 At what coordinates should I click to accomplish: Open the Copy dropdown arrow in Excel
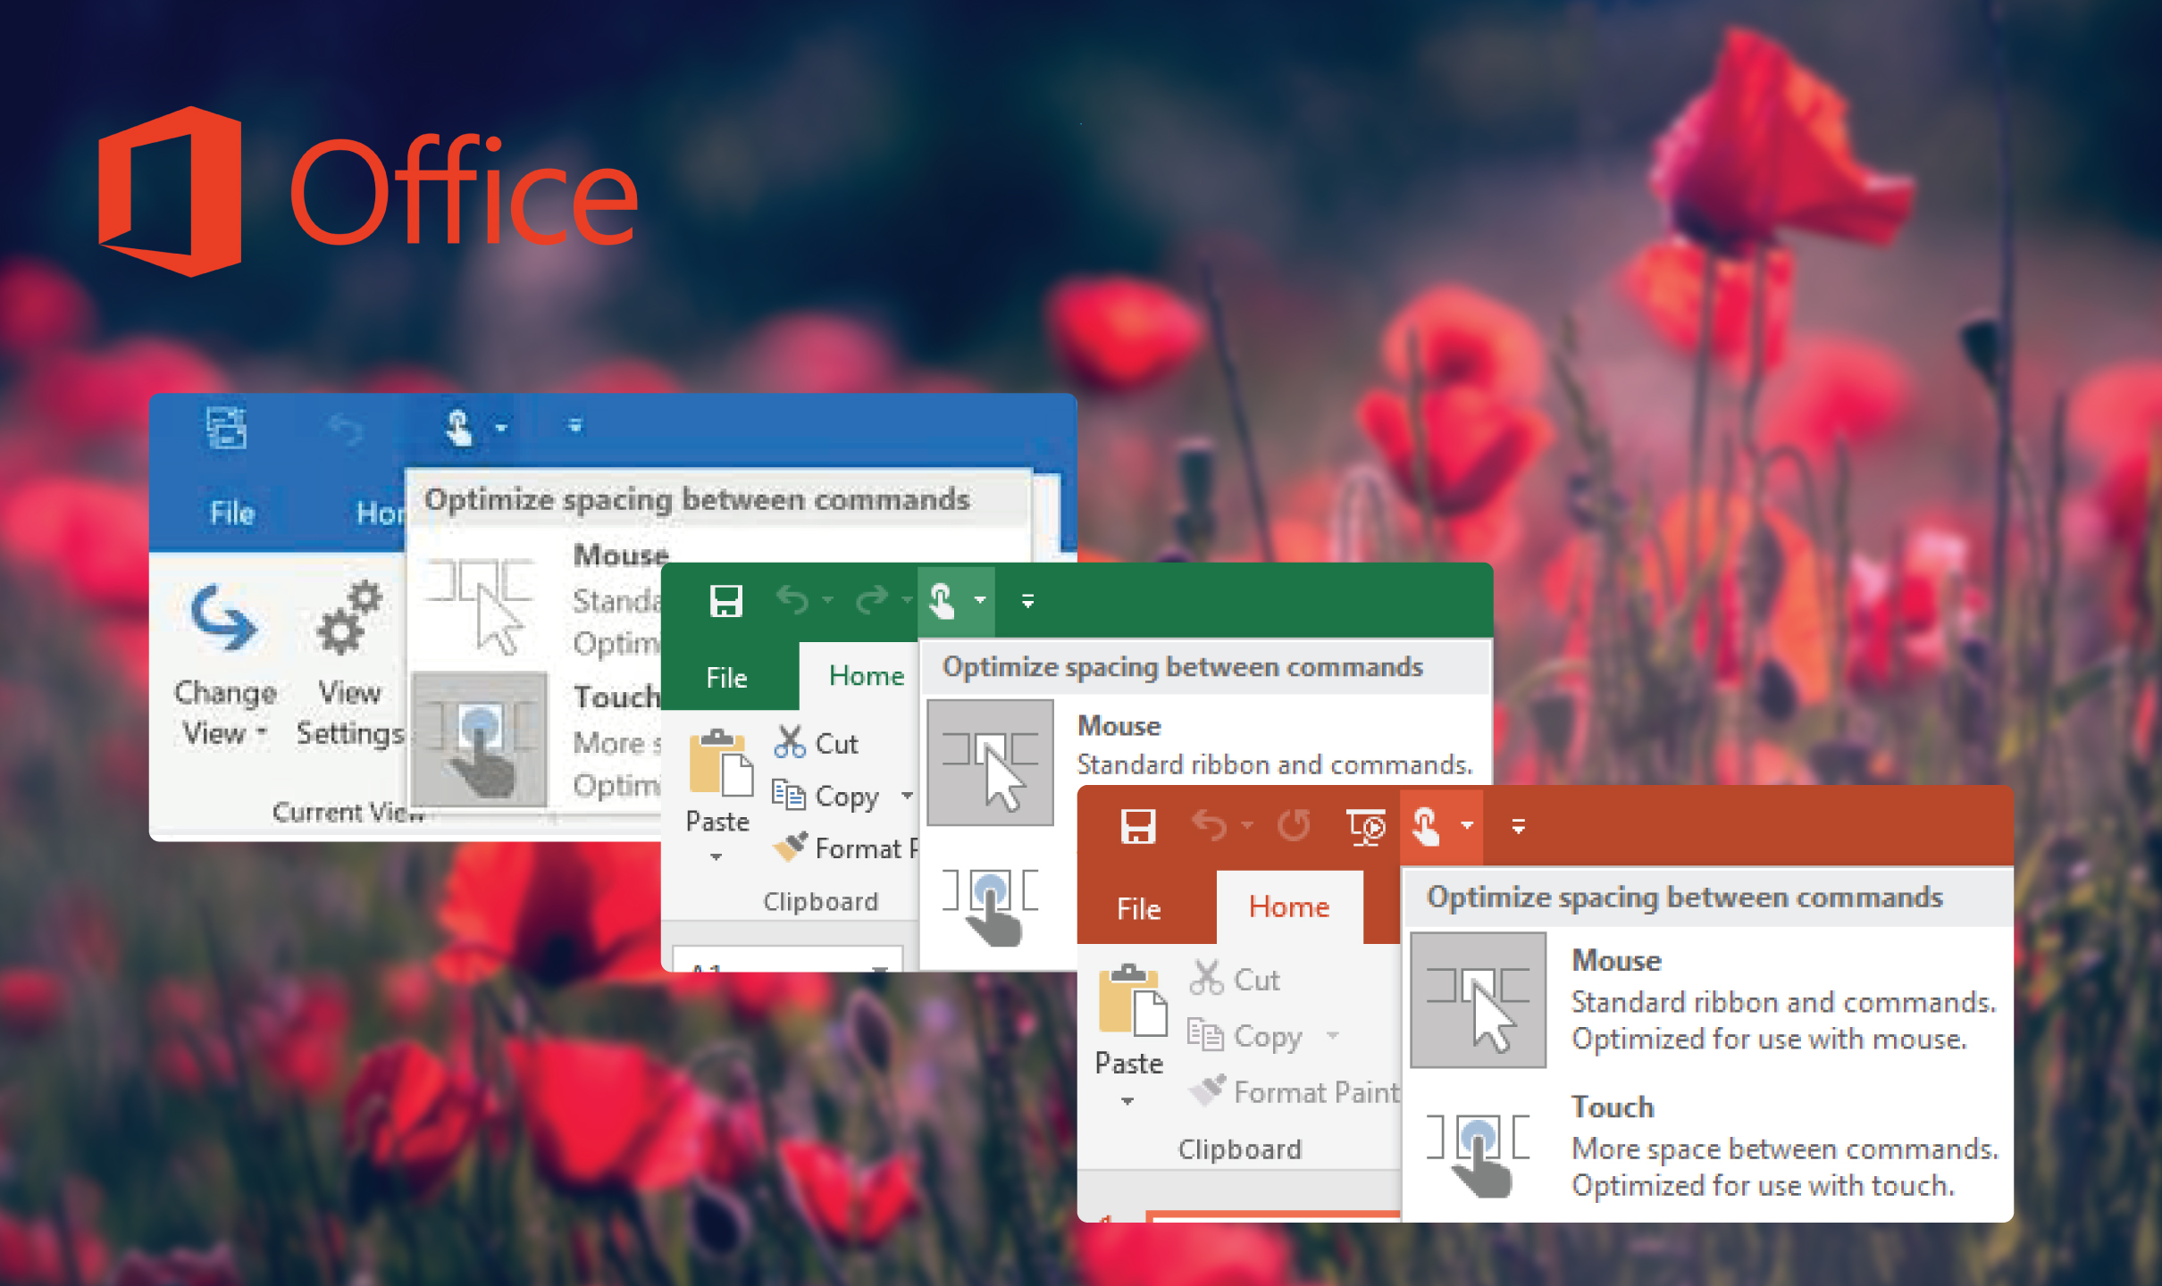(907, 795)
